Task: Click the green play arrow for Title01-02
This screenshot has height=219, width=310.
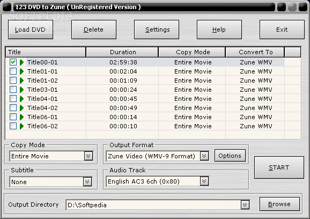Action: (x=22, y=81)
